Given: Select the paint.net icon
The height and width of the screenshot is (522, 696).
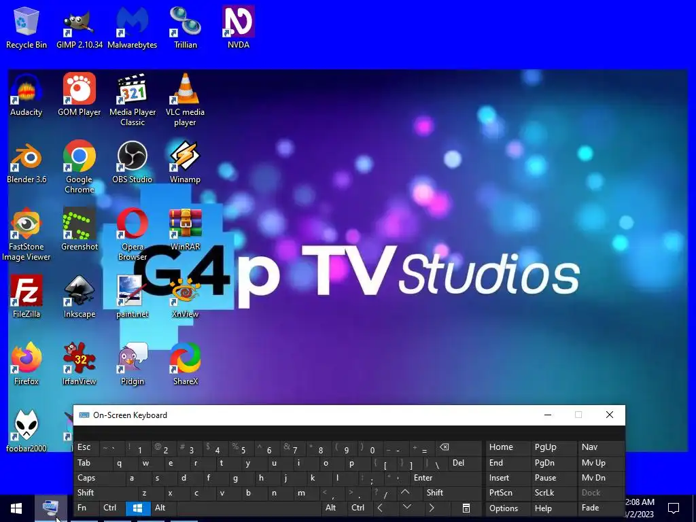Looking at the screenshot, I should click(x=133, y=297).
